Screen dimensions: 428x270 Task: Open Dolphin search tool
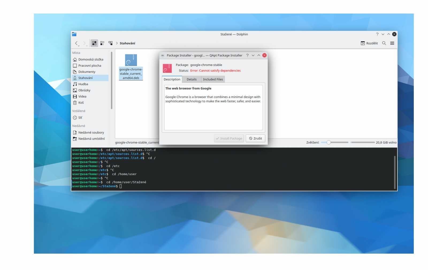pos(384,43)
